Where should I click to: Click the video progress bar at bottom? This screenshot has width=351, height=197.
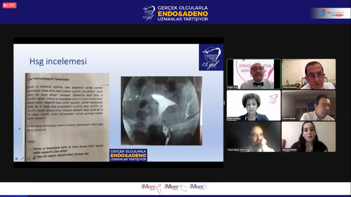pyautogui.click(x=175, y=196)
